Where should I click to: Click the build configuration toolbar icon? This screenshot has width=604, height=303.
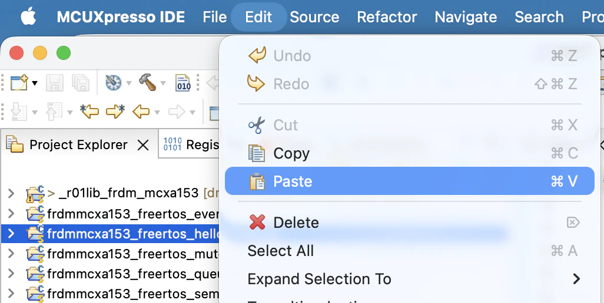tap(113, 83)
